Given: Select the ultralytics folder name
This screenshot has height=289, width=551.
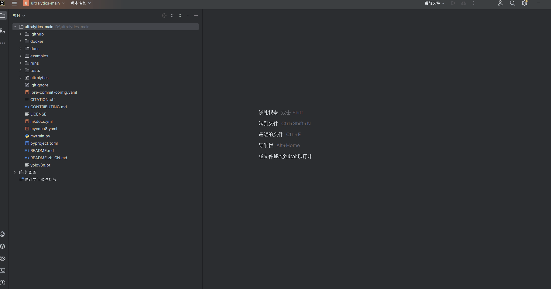Looking at the screenshot, I should point(39,78).
